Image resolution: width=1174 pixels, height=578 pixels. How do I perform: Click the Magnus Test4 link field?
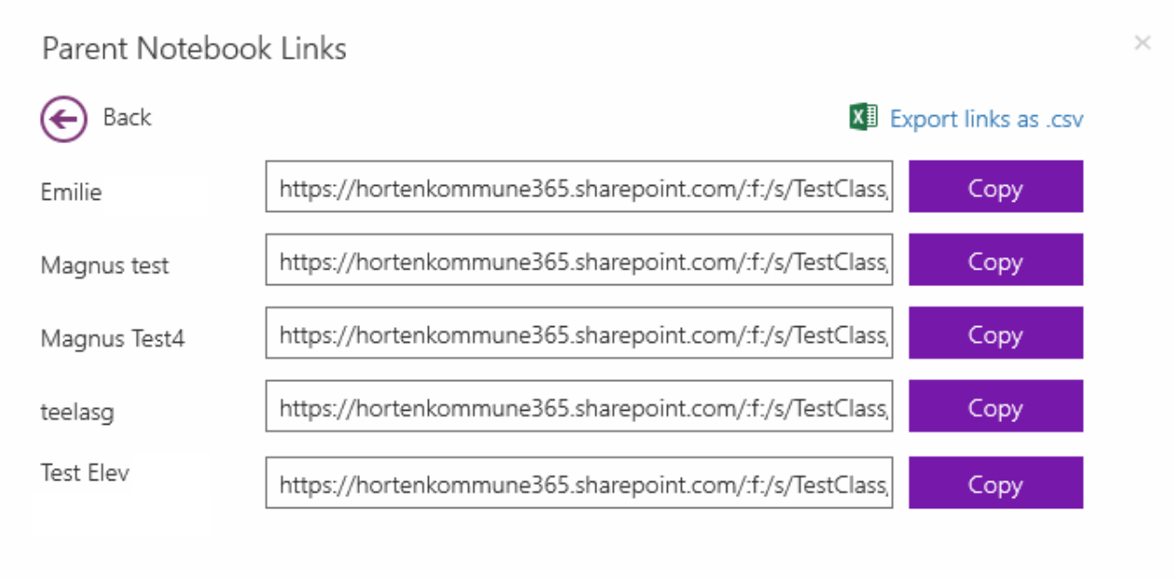pyautogui.click(x=579, y=333)
